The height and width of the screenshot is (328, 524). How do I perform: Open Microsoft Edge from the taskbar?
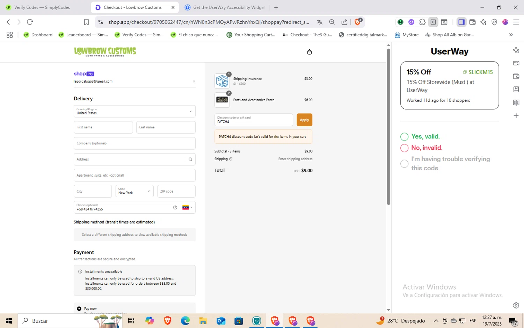point(185,321)
